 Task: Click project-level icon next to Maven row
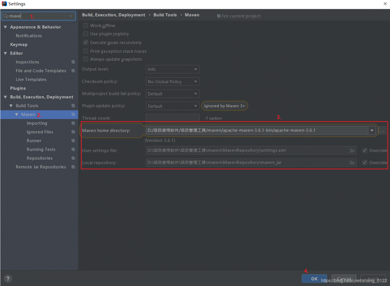(73, 115)
